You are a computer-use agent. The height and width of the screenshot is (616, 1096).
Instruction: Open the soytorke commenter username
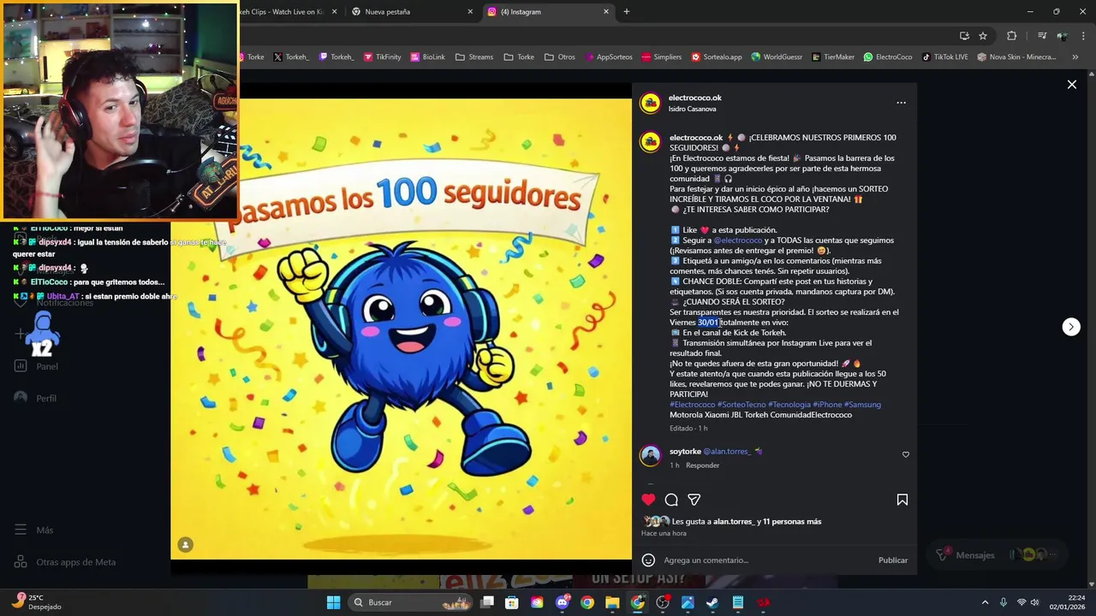point(685,451)
